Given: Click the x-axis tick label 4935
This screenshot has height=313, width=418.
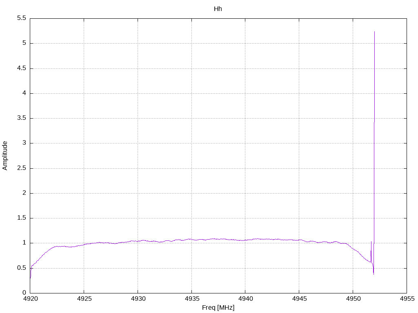Looking at the screenshot, I should 192,299.
